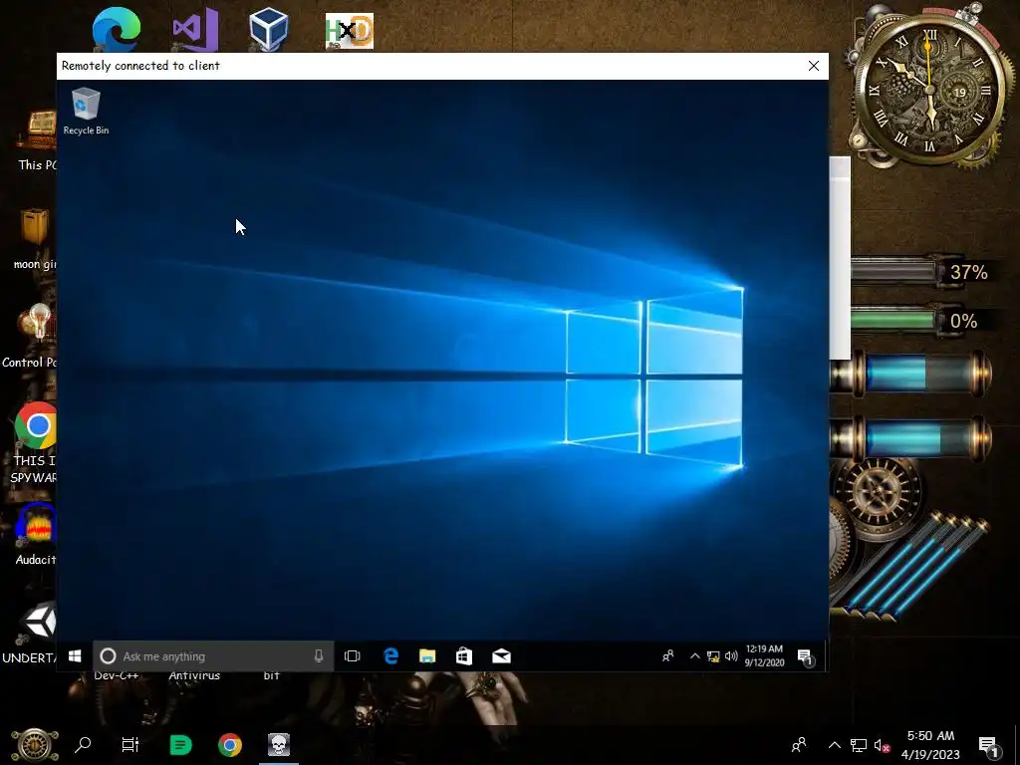Open host Task View button
Viewport: 1020px width, 765px height.
coord(130,745)
